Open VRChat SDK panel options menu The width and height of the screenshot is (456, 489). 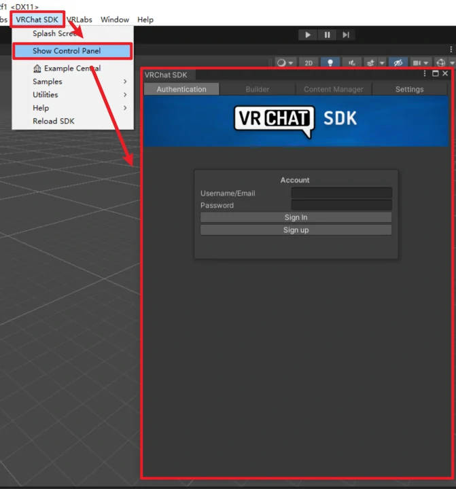(425, 73)
